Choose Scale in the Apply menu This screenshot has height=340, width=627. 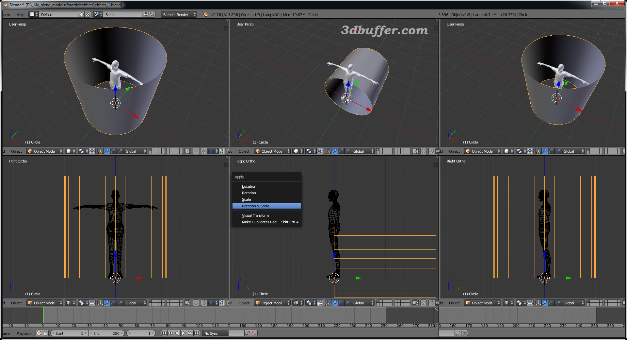tap(266, 199)
